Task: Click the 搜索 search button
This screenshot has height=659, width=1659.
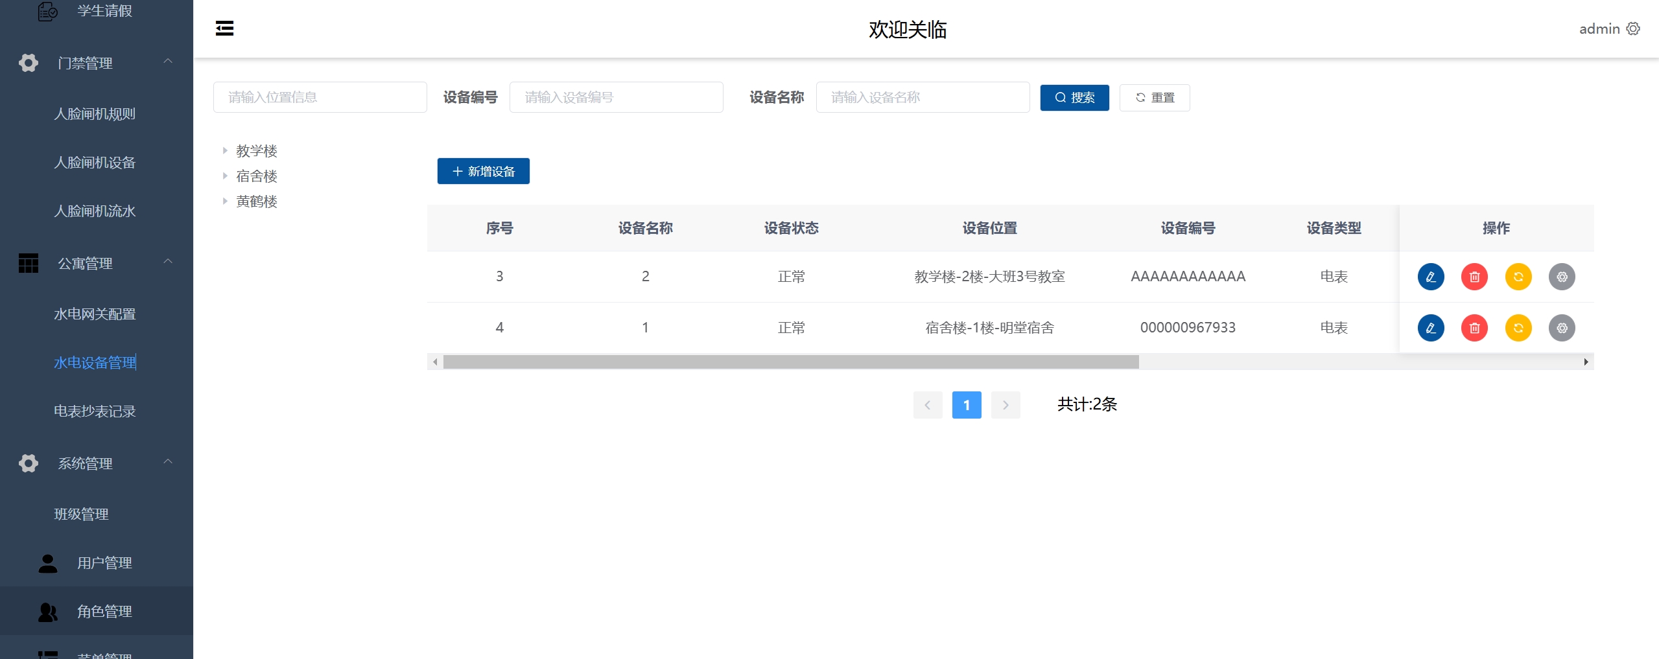Action: [1074, 98]
